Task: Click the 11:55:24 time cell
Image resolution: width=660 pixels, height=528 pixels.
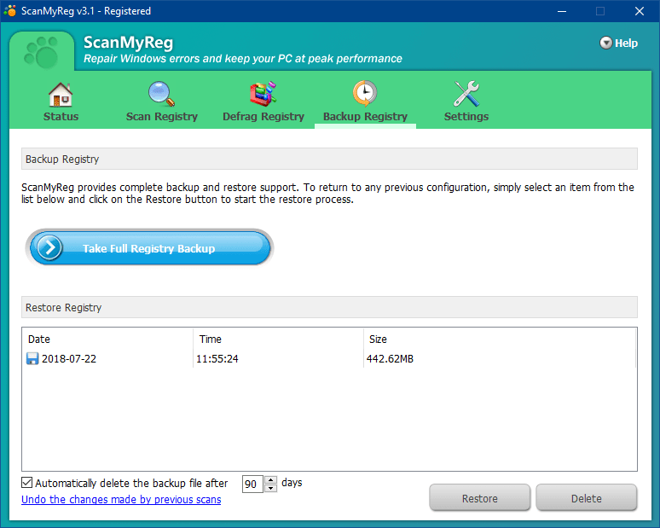Action: coord(217,359)
